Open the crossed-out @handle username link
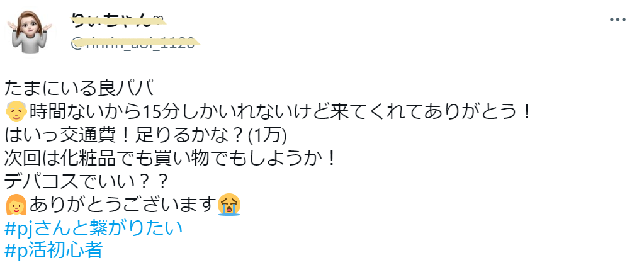632x265 pixels. coord(133,43)
